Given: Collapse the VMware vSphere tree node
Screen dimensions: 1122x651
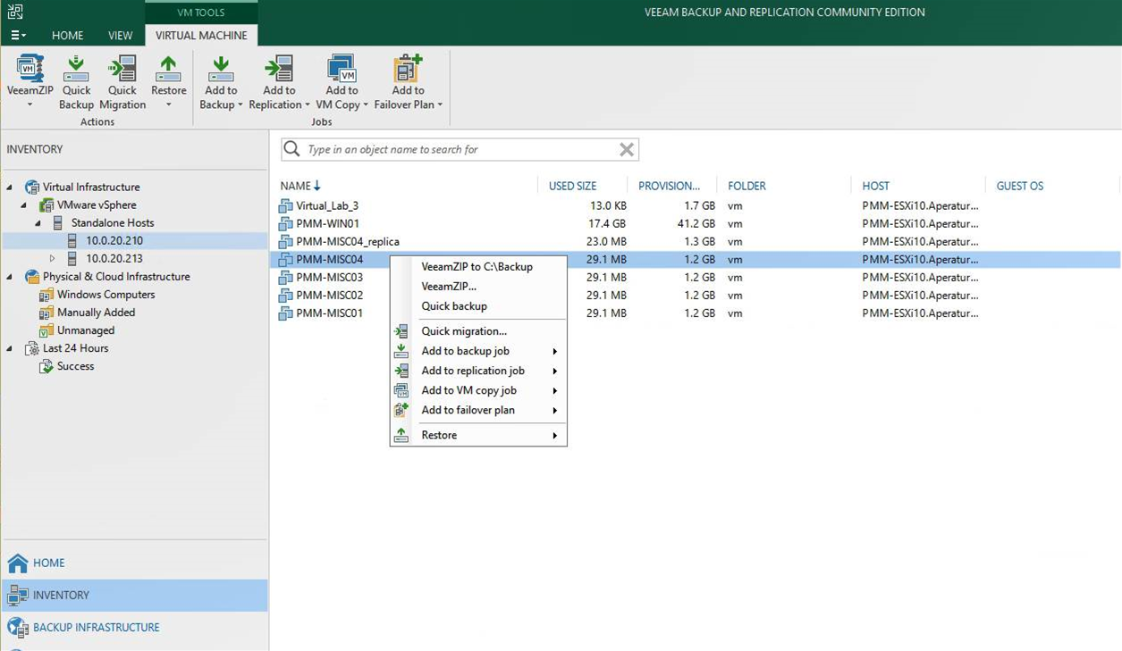Looking at the screenshot, I should point(24,205).
